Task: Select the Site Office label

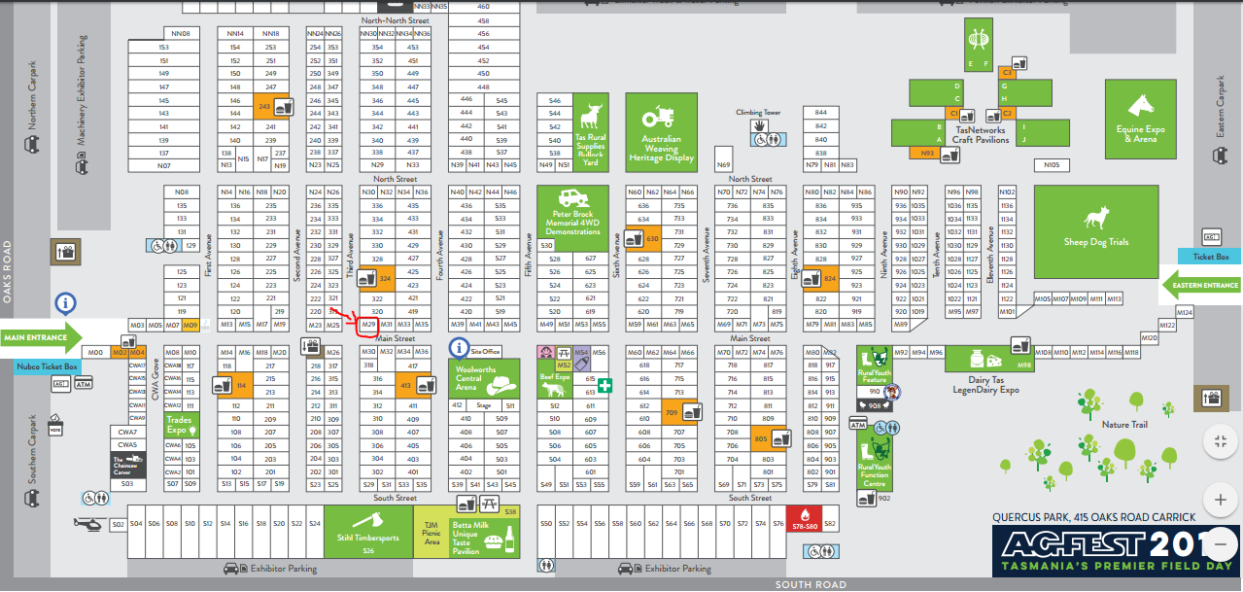Action: tap(485, 351)
